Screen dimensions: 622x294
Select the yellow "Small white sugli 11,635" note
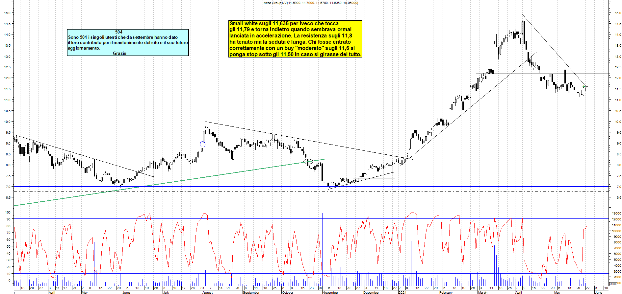point(296,39)
